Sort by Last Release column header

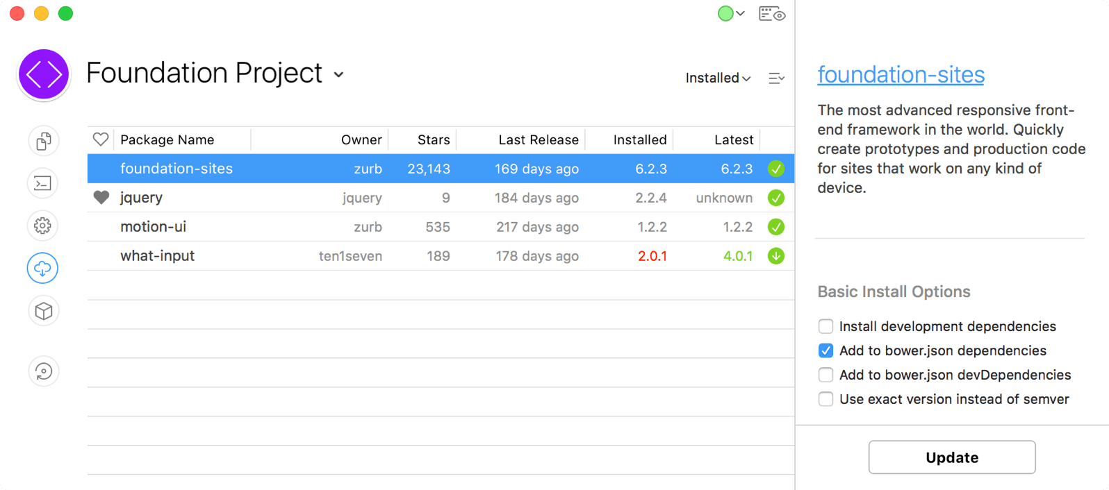tap(539, 140)
